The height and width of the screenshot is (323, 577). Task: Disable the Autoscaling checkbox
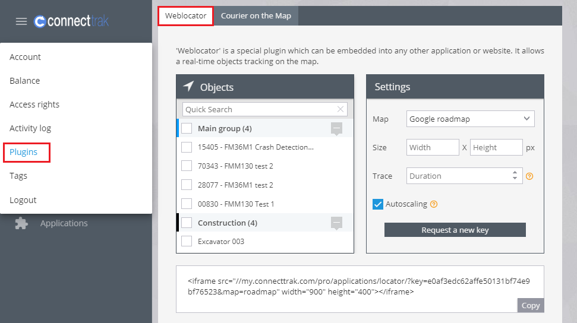tap(377, 204)
